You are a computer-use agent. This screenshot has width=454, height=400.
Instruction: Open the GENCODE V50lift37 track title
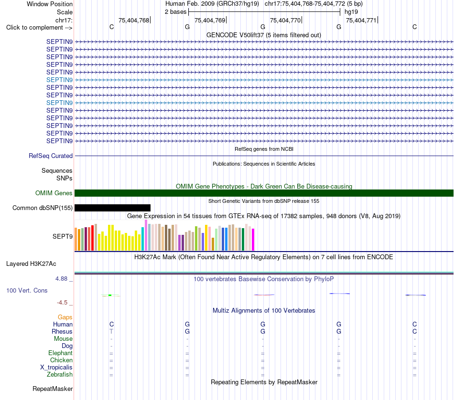tap(264, 35)
